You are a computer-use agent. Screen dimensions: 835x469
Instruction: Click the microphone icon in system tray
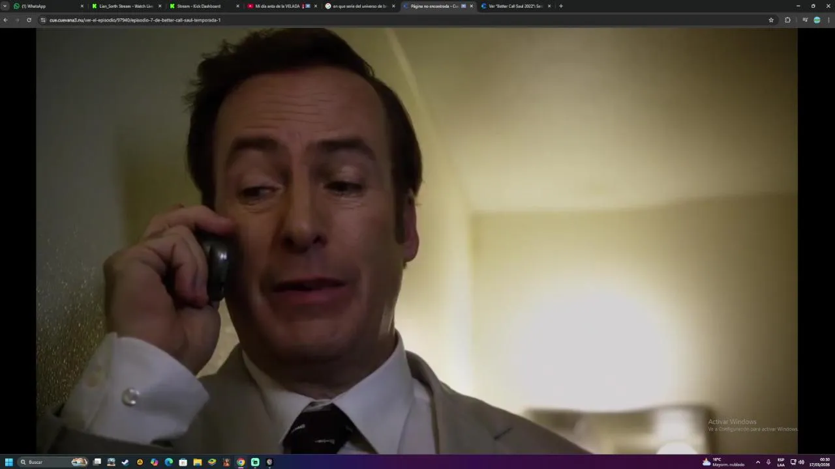768,462
